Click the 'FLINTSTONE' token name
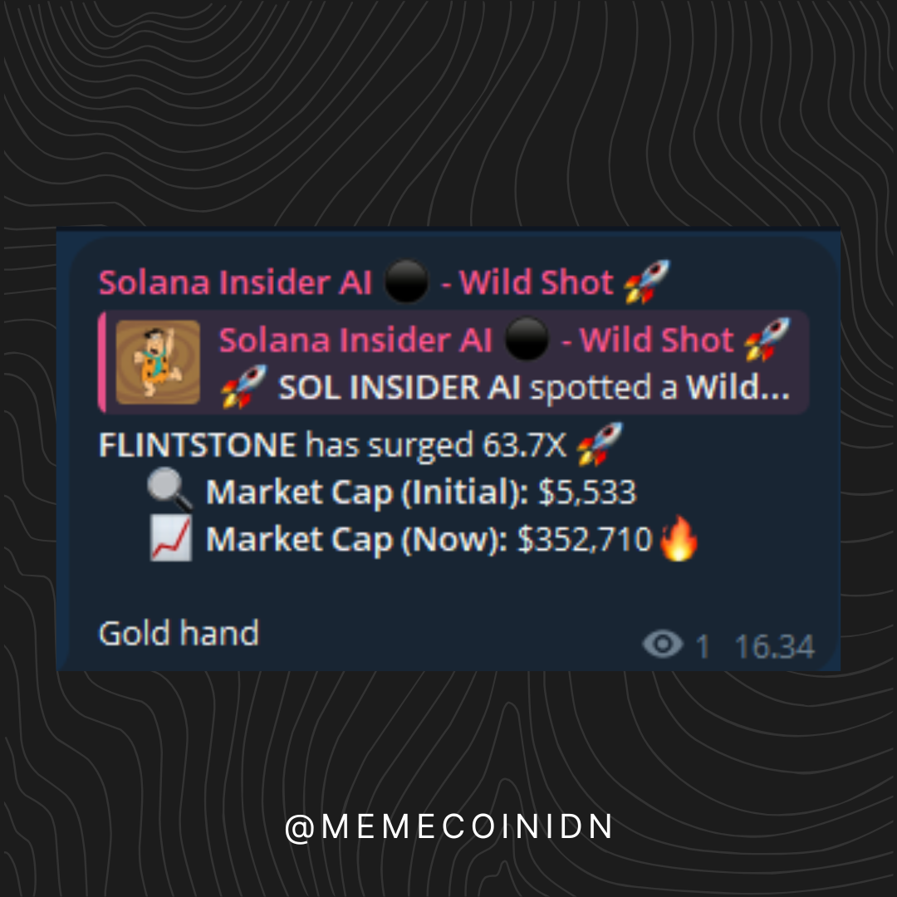This screenshot has height=897, width=897. pyautogui.click(x=198, y=445)
